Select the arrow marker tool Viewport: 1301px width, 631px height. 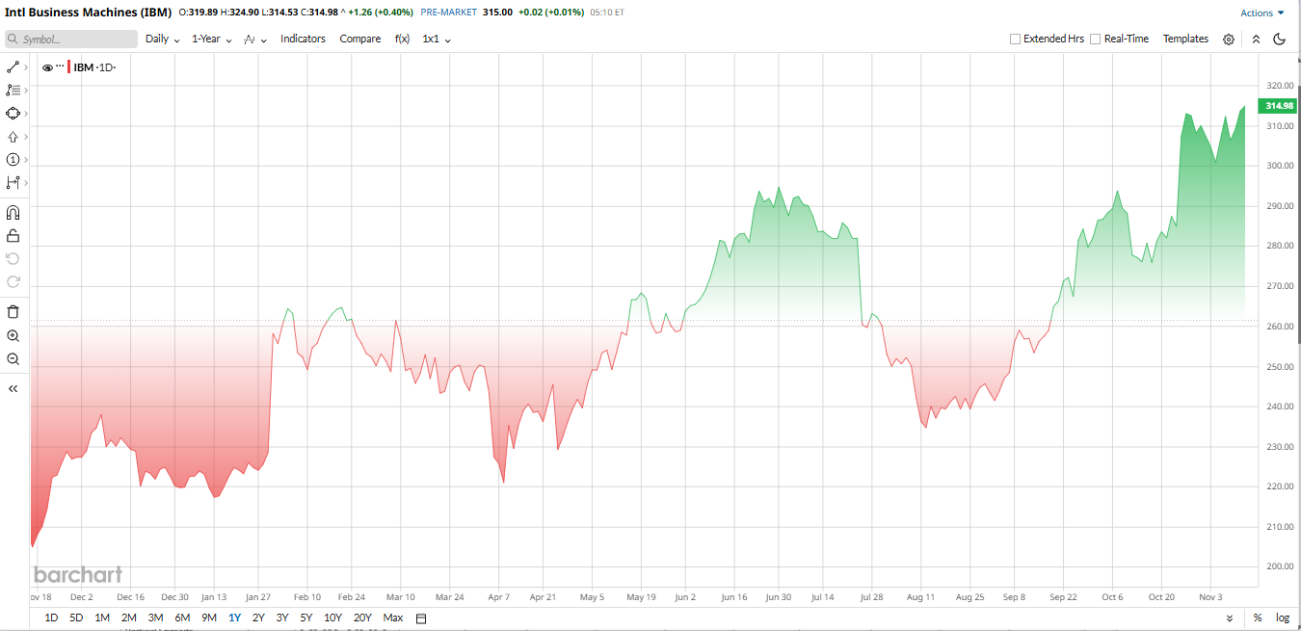(13, 137)
